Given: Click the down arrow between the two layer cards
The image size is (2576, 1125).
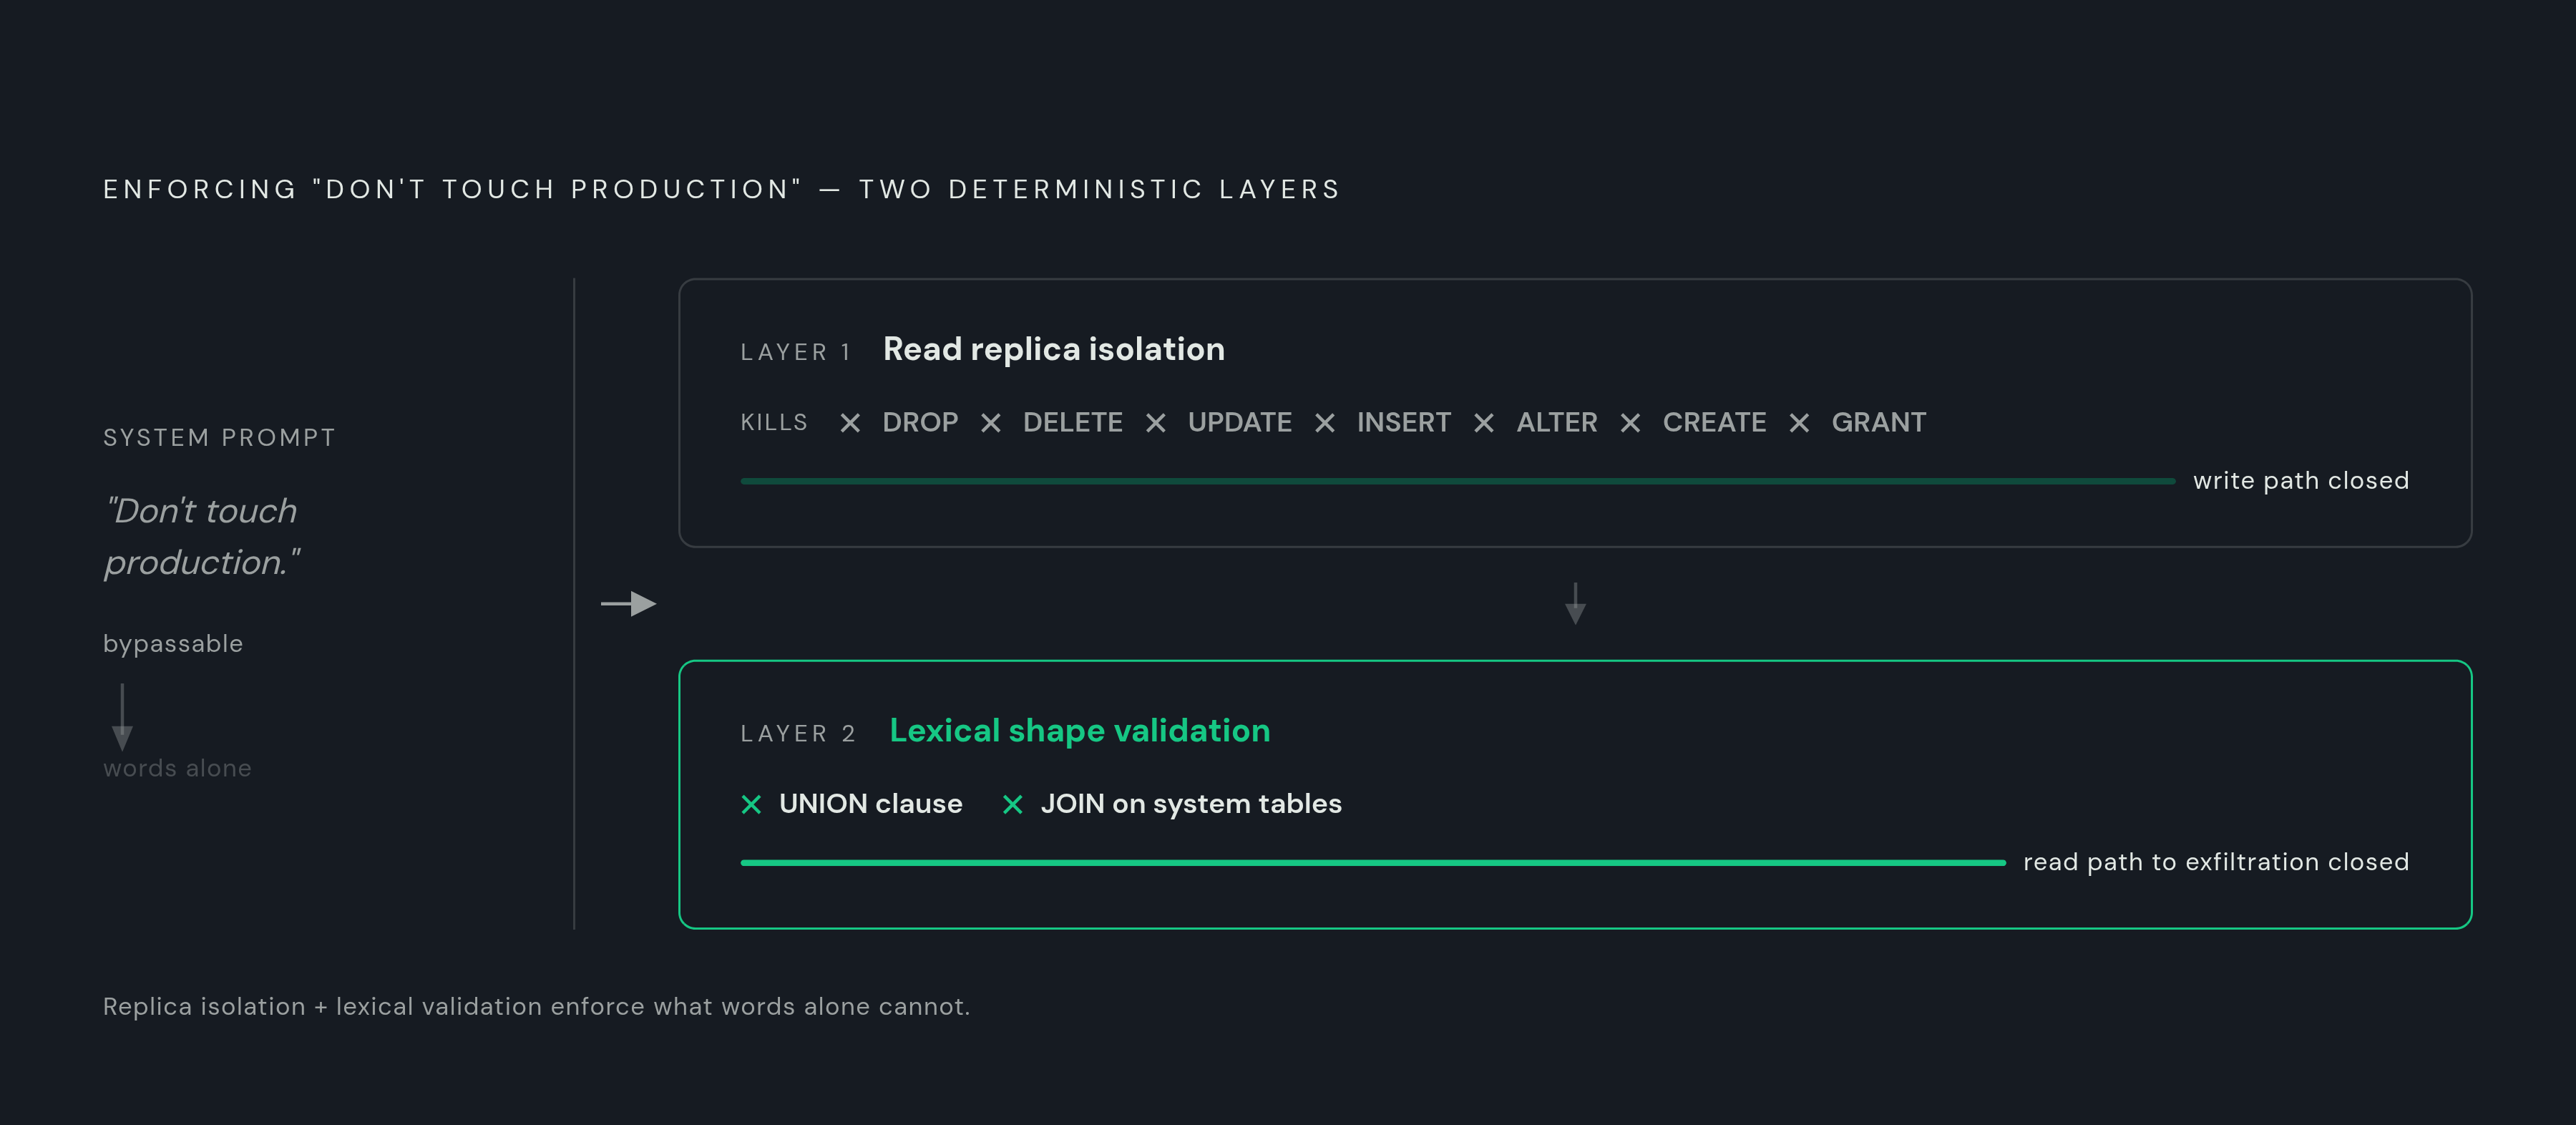Looking at the screenshot, I should pyautogui.click(x=1575, y=604).
